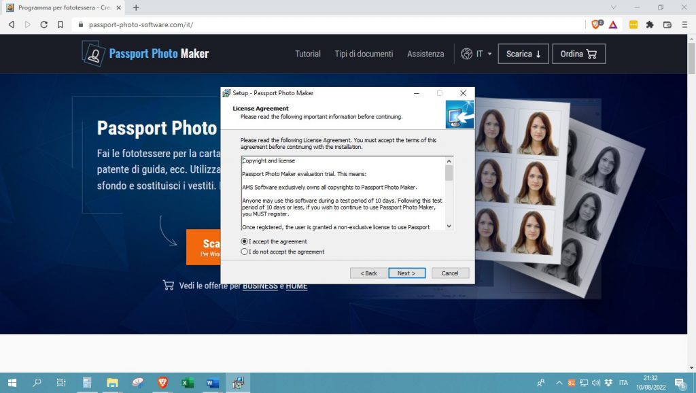Open Word from the taskbar
The image size is (696, 393).
(212, 383)
